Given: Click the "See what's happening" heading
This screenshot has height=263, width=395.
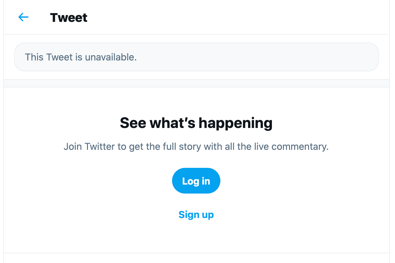Looking at the screenshot, I should pos(196,123).
